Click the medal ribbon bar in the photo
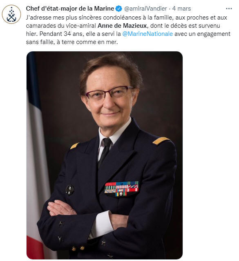Viewport: 239px width, 261px height. tap(122, 188)
